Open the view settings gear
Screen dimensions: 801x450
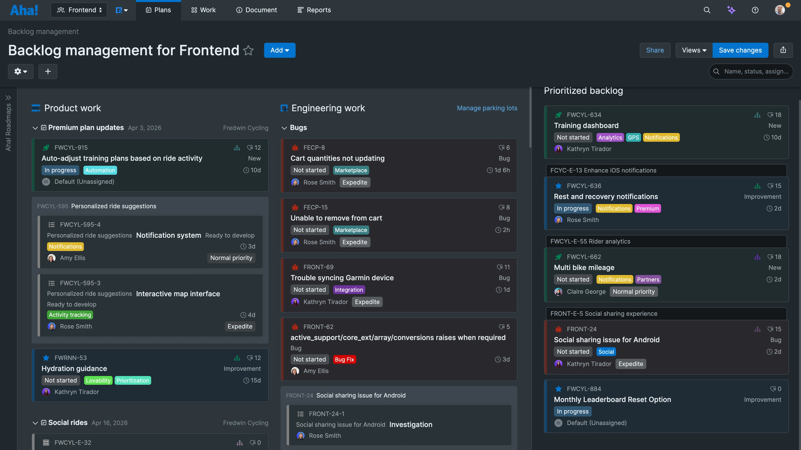click(x=21, y=71)
